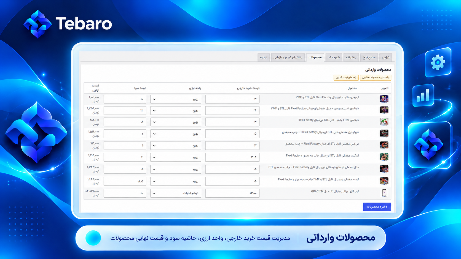Select the articulated dragon (اژدها) product thumbnail

click(x=384, y=169)
